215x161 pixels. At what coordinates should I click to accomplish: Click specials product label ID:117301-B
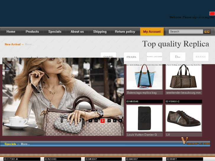22,159
